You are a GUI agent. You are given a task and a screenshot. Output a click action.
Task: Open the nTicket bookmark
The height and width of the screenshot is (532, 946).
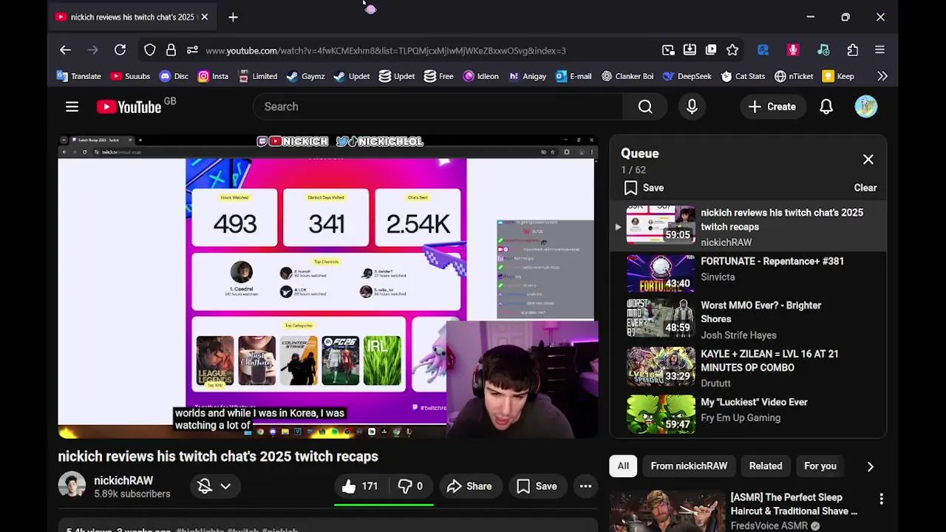point(794,76)
